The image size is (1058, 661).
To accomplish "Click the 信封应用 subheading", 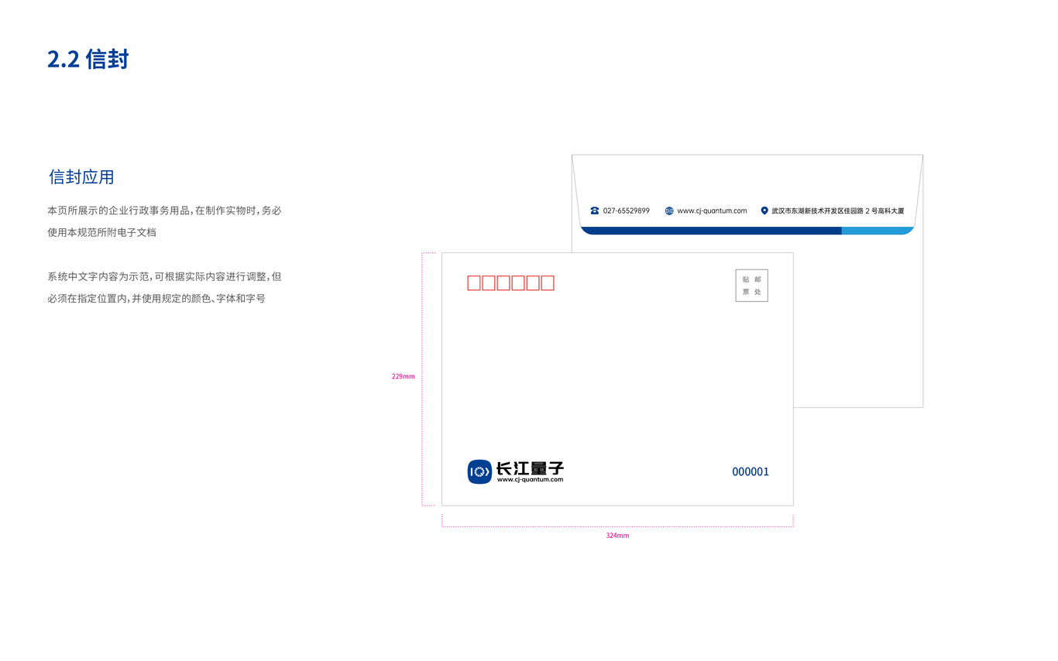I will tap(81, 177).
